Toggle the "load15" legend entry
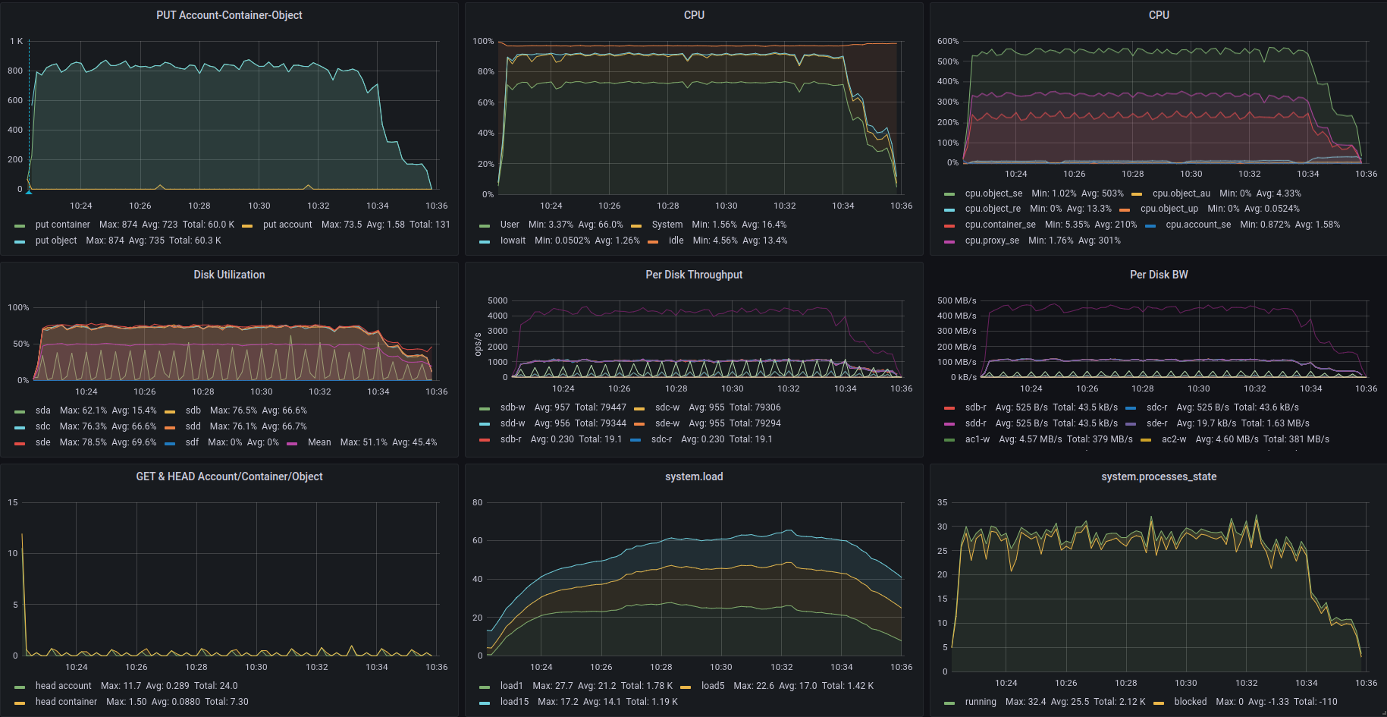 (514, 702)
